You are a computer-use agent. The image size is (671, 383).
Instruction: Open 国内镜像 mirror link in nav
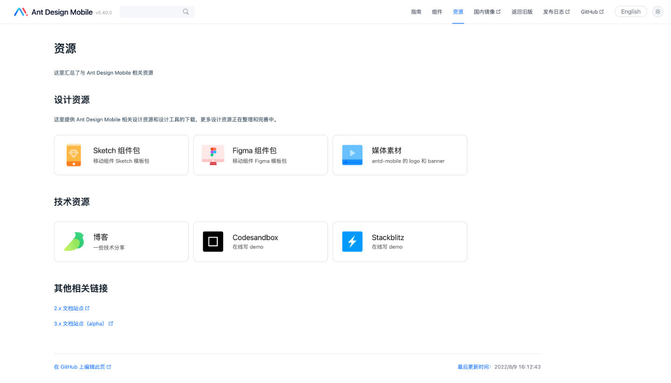487,12
